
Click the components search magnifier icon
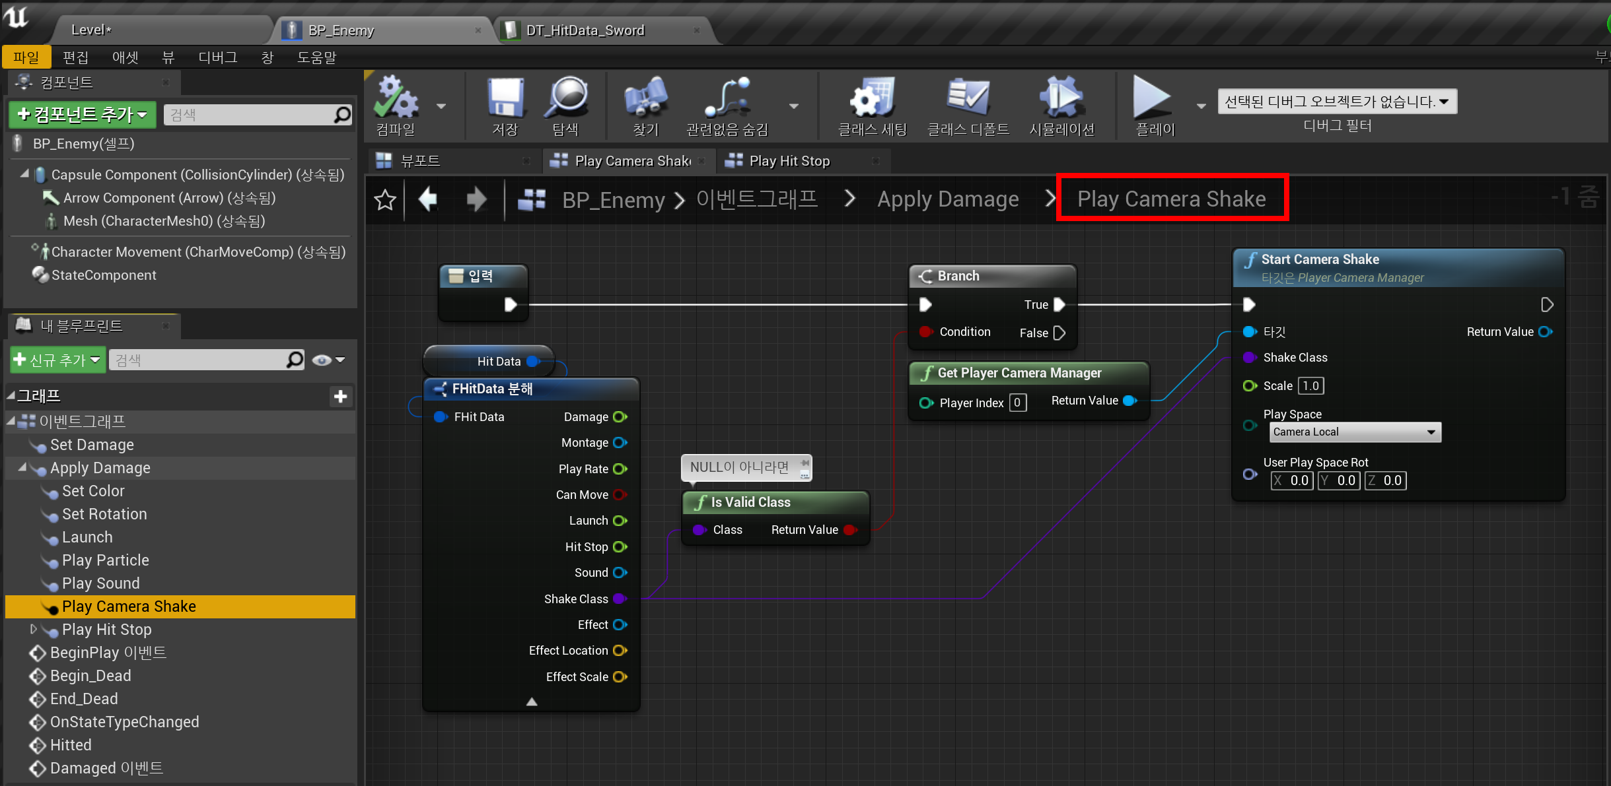point(343,115)
